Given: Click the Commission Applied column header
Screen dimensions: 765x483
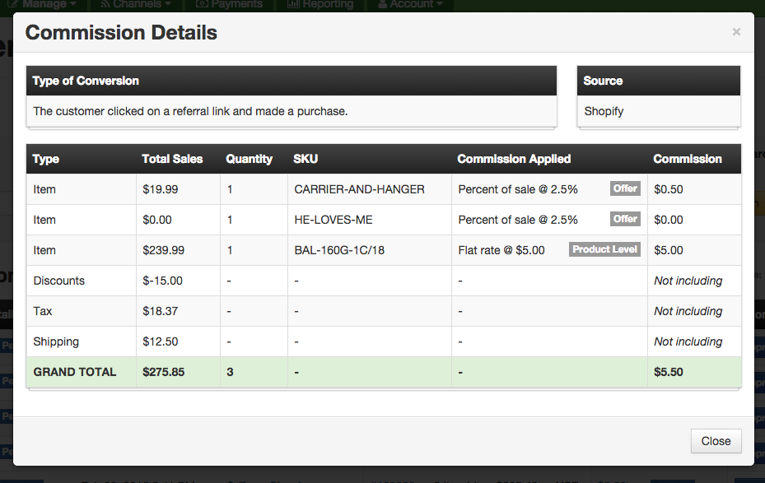Looking at the screenshot, I should pos(514,159).
